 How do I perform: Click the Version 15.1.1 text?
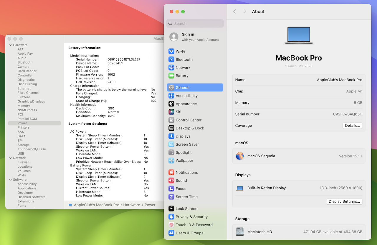pyautogui.click(x=350, y=156)
